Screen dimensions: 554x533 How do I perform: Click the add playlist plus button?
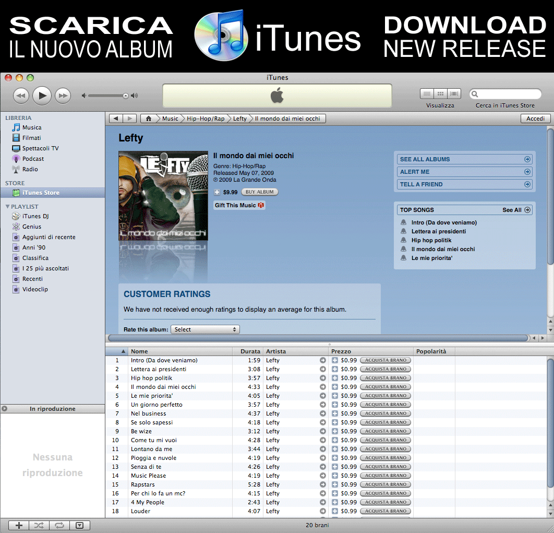19,526
